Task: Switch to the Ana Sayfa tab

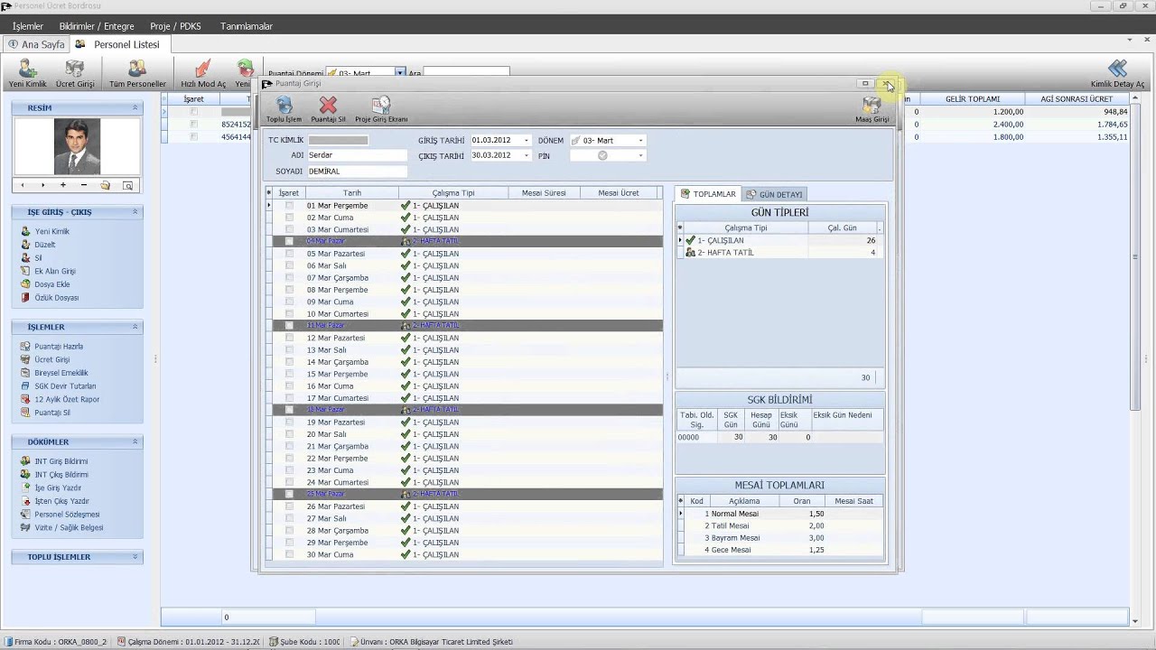Action: pos(37,44)
